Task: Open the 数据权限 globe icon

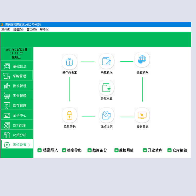Action: [142, 60]
